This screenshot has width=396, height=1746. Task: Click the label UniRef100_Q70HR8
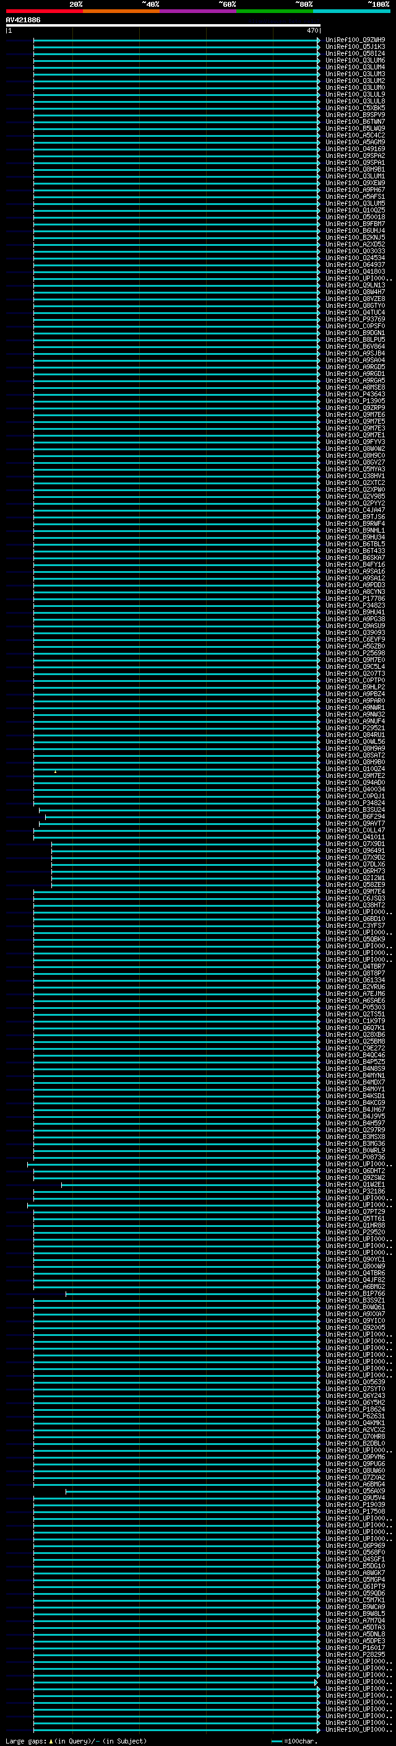point(355,1436)
